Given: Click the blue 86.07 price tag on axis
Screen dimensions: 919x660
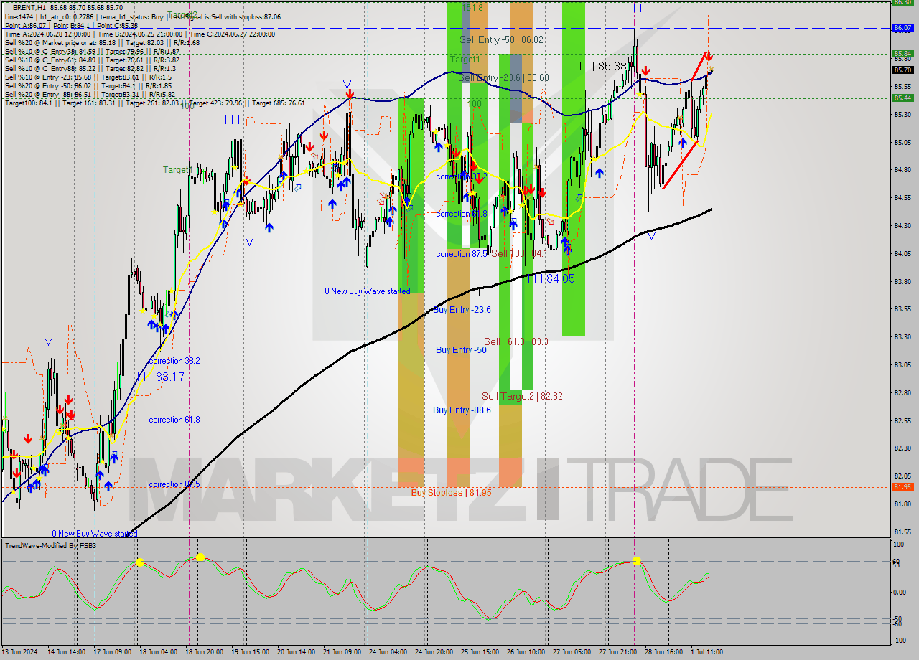Looking at the screenshot, I should click(x=902, y=28).
